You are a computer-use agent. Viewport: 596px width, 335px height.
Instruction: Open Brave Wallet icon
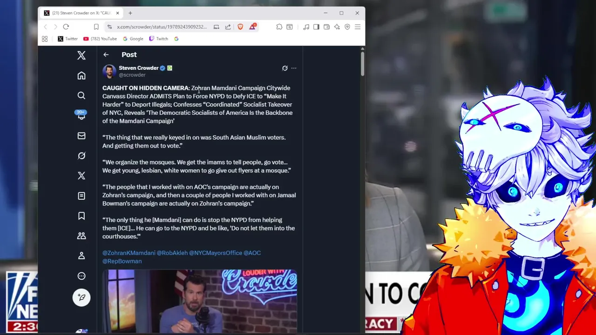326,27
